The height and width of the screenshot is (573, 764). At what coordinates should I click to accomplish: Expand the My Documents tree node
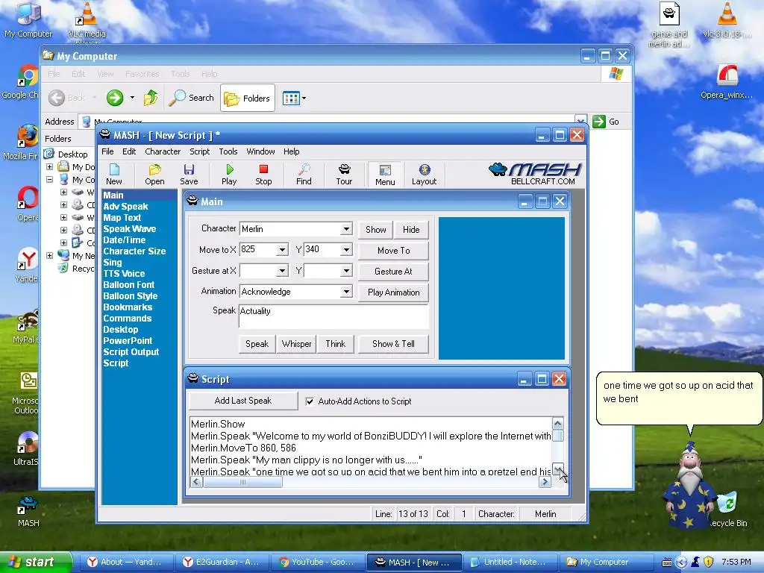(x=50, y=166)
